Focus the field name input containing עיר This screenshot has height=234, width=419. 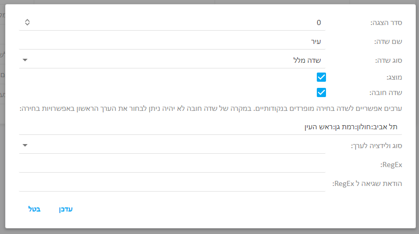(172, 42)
